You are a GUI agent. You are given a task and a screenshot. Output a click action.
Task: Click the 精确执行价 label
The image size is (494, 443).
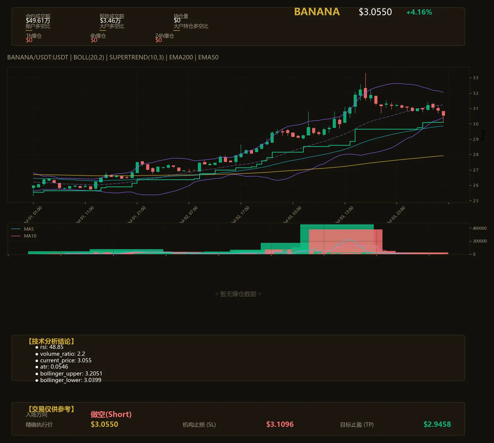pyautogui.click(x=39, y=425)
